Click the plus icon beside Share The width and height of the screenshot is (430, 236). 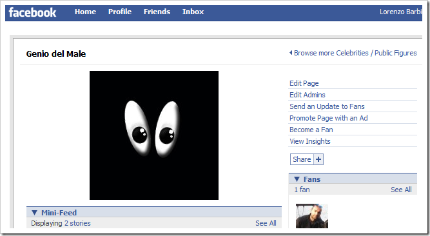pyautogui.click(x=318, y=159)
